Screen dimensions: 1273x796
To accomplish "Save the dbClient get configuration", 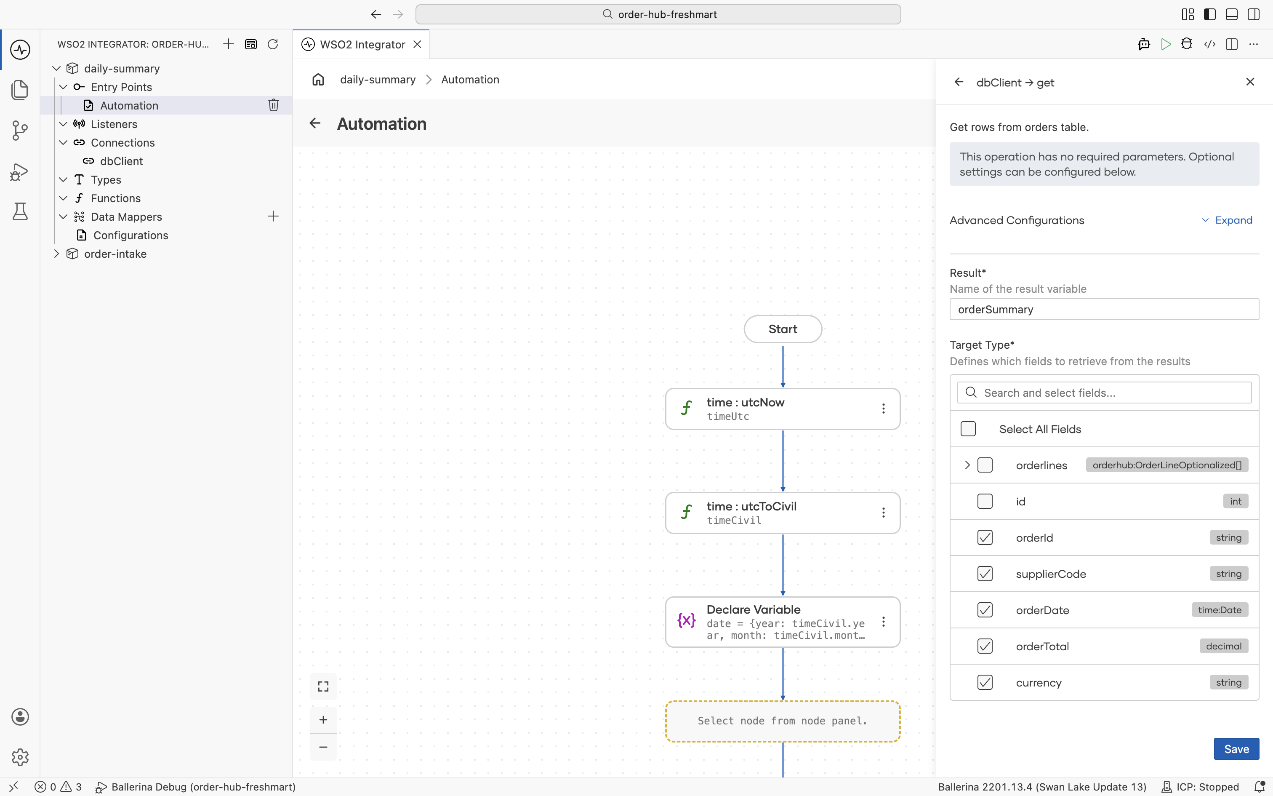I will 1236,749.
